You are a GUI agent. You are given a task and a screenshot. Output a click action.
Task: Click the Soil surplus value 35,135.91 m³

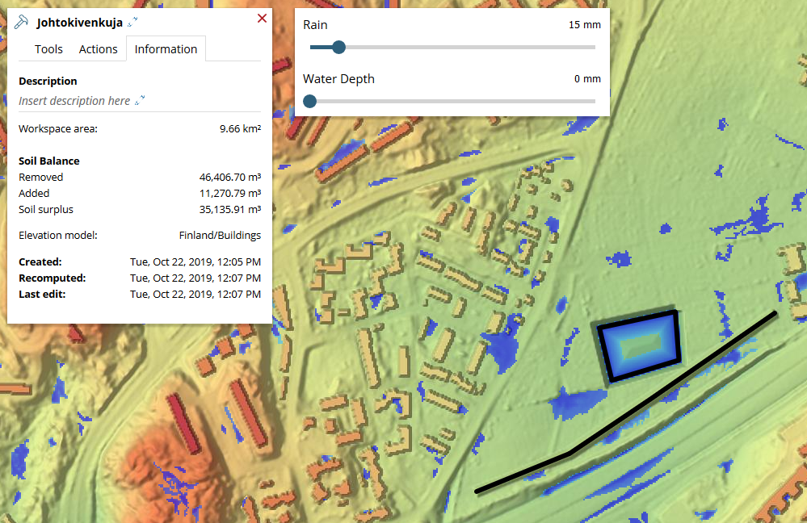coord(230,209)
